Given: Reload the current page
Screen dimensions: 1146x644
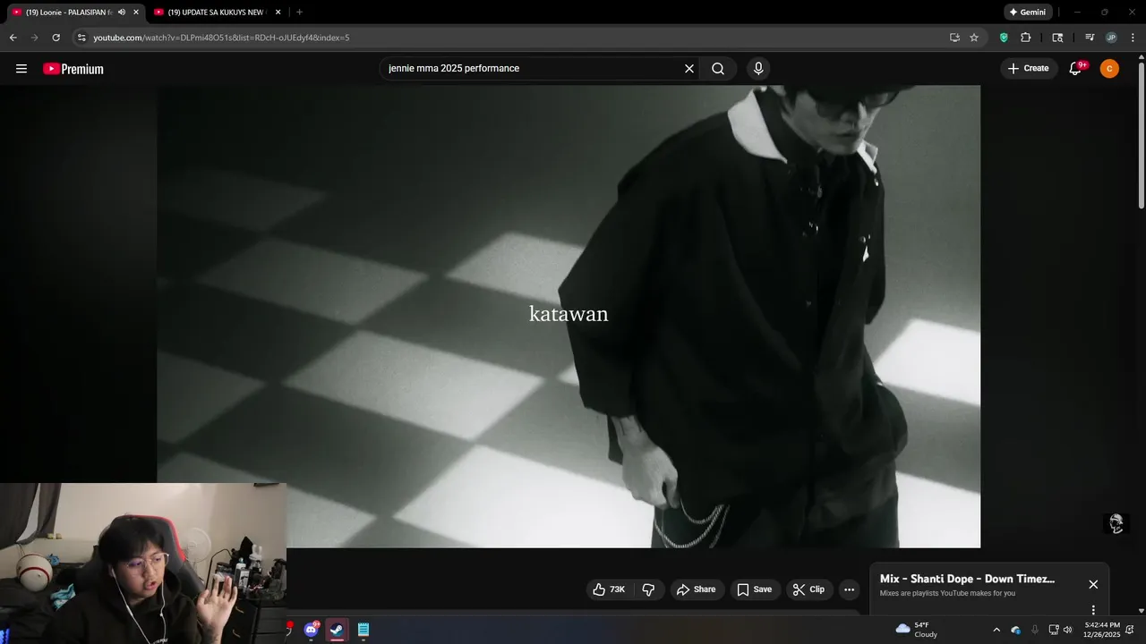Looking at the screenshot, I should pyautogui.click(x=56, y=38).
